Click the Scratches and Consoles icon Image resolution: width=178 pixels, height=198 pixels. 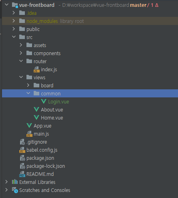(x=15, y=190)
